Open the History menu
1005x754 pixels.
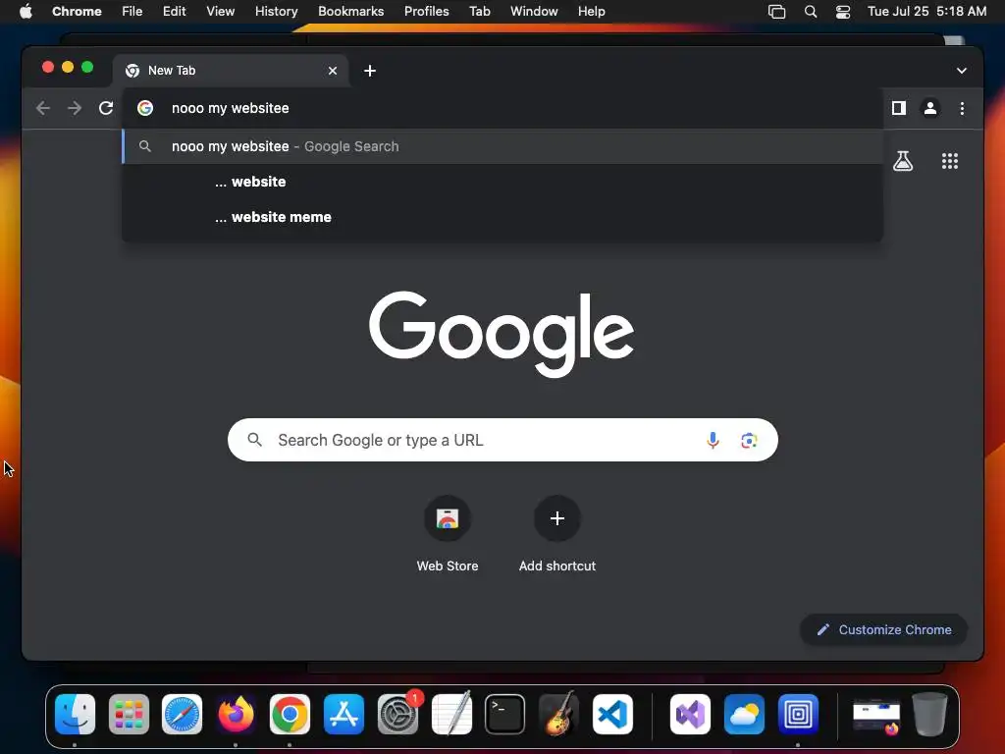click(276, 12)
